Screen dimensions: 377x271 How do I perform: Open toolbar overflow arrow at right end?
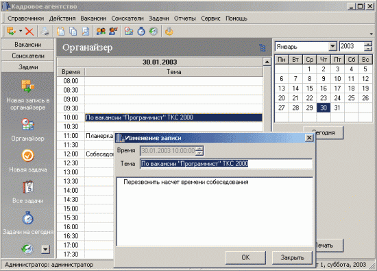pos(372,34)
